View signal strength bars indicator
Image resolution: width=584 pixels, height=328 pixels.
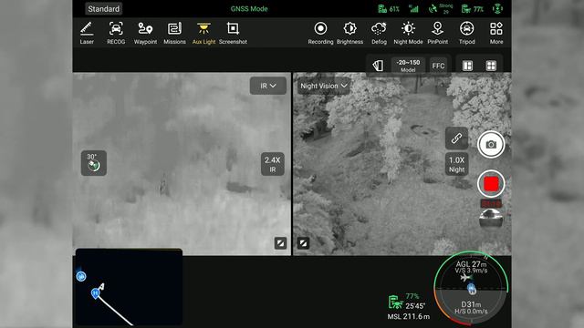tap(413, 8)
